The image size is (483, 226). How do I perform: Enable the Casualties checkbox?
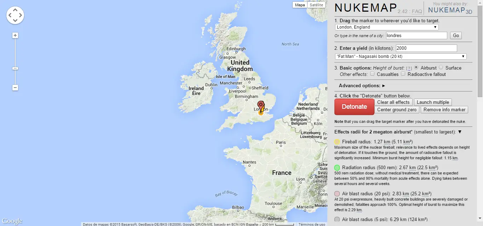[x=372, y=74]
